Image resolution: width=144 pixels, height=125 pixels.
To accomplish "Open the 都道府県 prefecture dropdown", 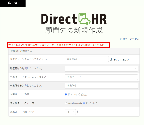I will click(101, 69).
